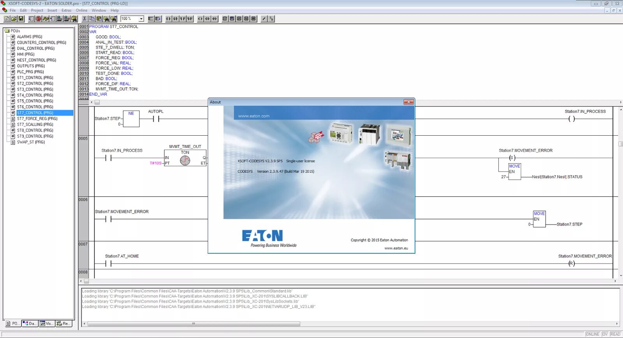623x338 pixels.
Task: Click the Save floppy disk icon
Action: click(21, 19)
